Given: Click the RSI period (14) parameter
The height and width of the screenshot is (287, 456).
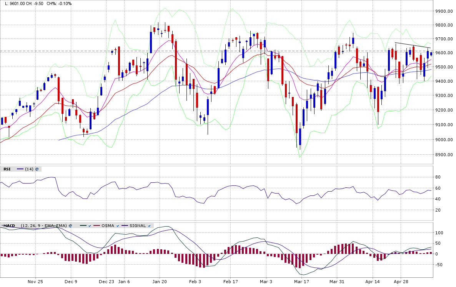Looking at the screenshot, I should tap(29, 169).
